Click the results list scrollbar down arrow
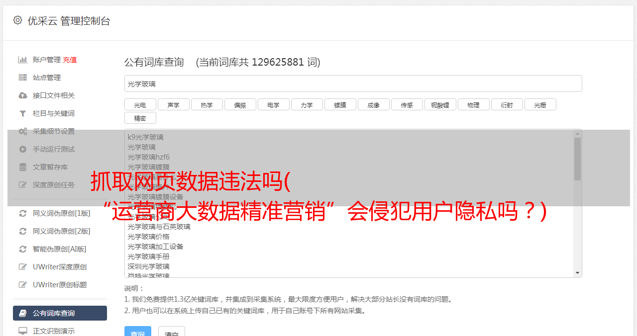This screenshot has height=336, width=637. click(x=577, y=273)
